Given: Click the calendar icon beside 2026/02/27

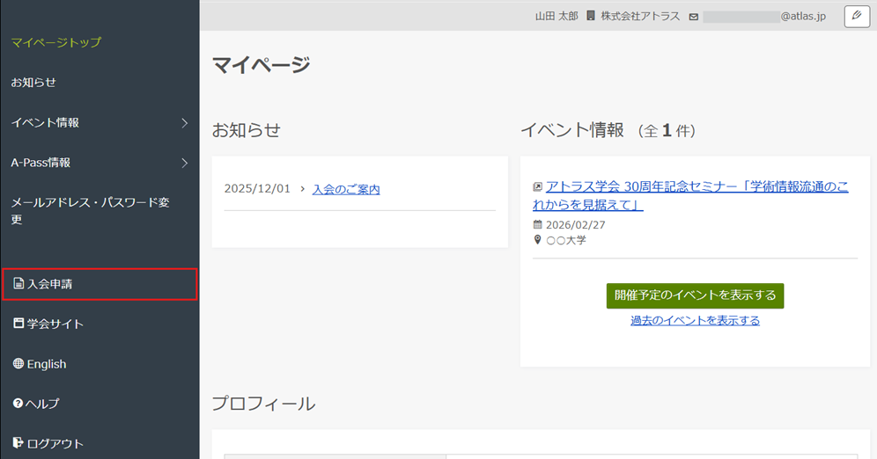Looking at the screenshot, I should coord(537,224).
